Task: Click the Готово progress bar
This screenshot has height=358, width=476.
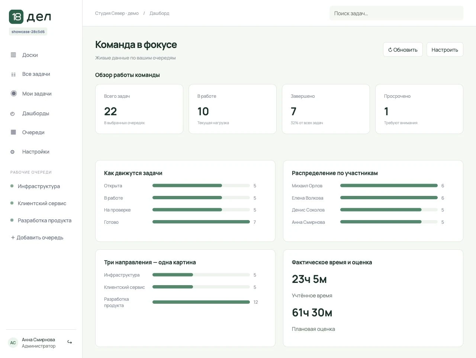Action: tap(201, 222)
